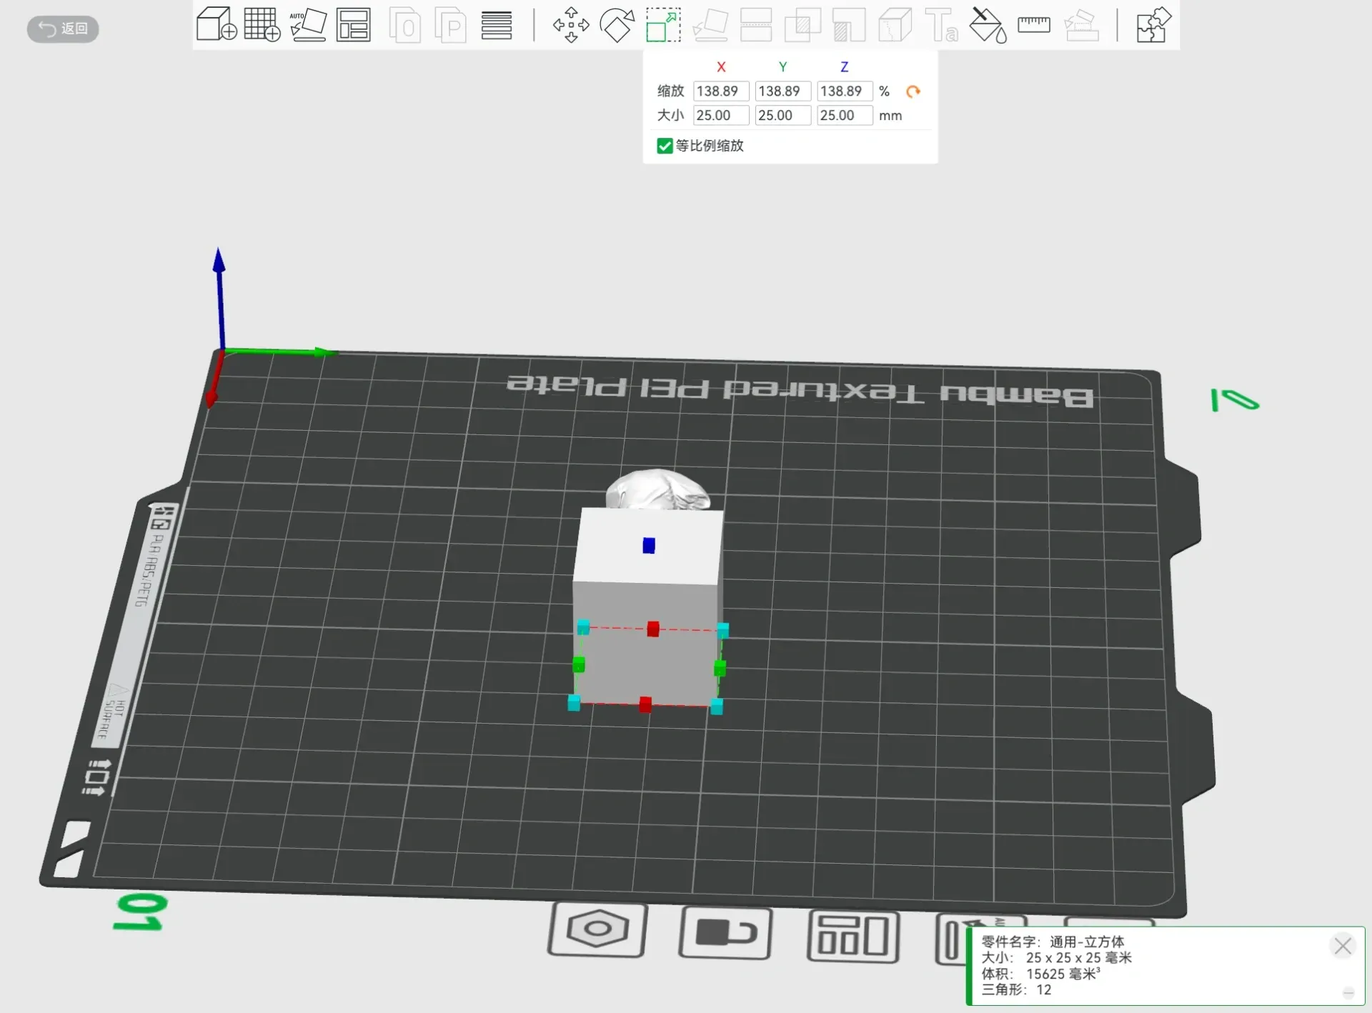Uncheck the 等比例缩放 uniform scale checkbox

click(x=665, y=146)
